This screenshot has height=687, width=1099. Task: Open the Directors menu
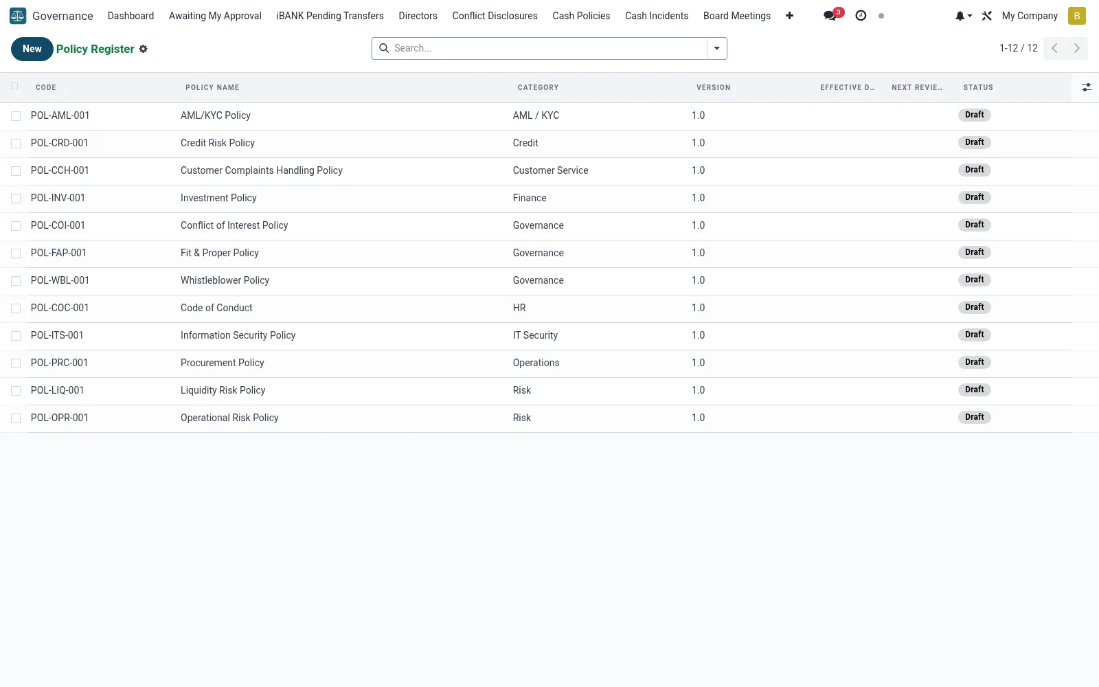pos(418,16)
